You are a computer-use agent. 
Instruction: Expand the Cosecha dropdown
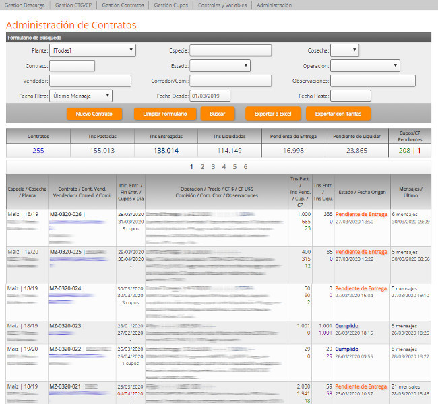[344, 50]
